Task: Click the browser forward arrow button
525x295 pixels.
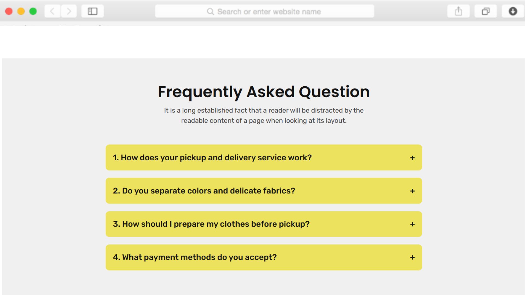Action: coord(69,11)
